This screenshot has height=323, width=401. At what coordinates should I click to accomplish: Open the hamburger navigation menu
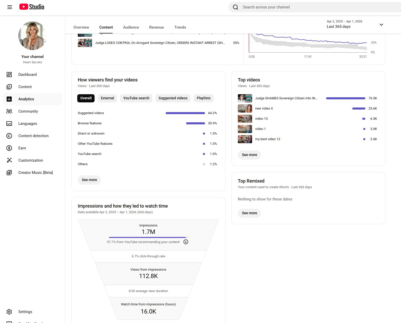point(10,7)
